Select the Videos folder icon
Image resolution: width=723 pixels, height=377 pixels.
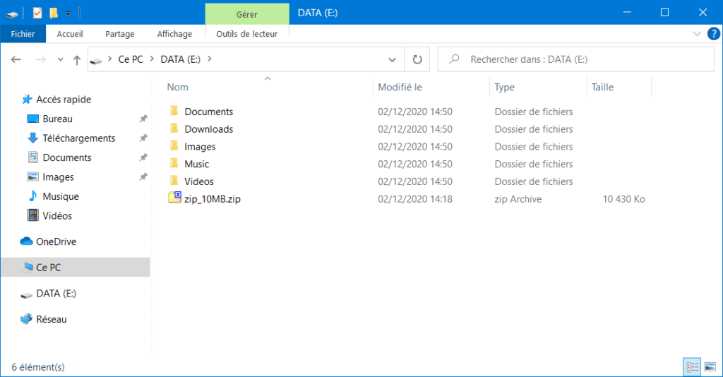(174, 181)
